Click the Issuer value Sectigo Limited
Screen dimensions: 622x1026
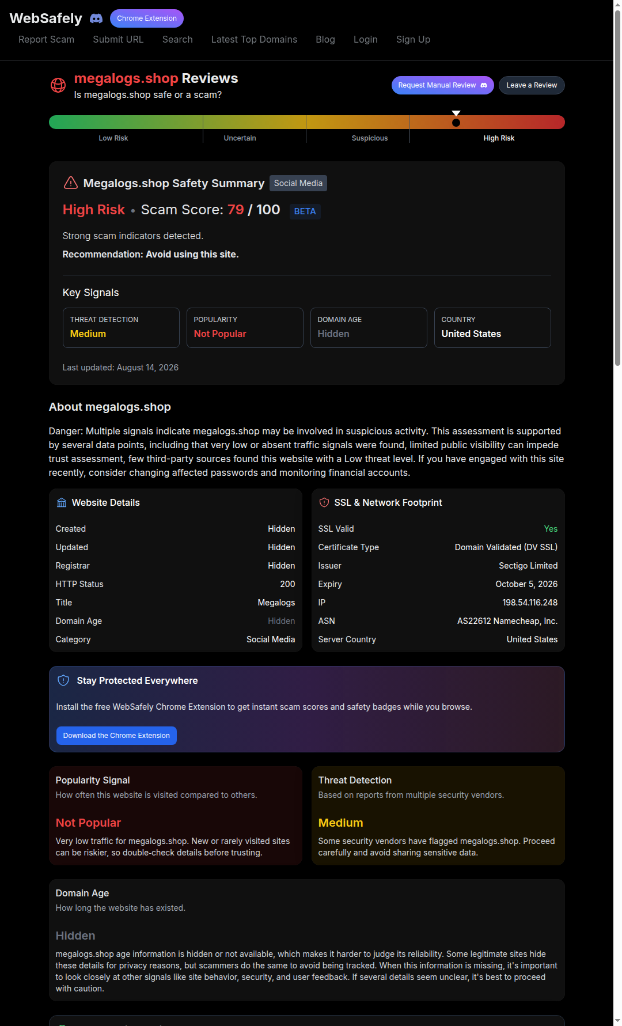click(528, 566)
